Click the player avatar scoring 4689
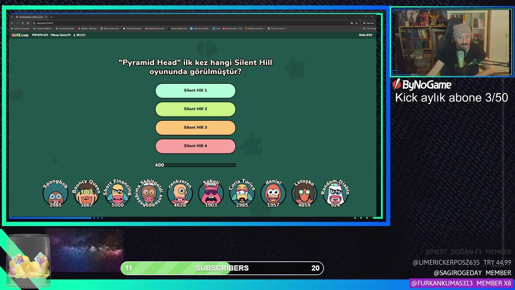The height and width of the screenshot is (290, 515). (x=148, y=193)
